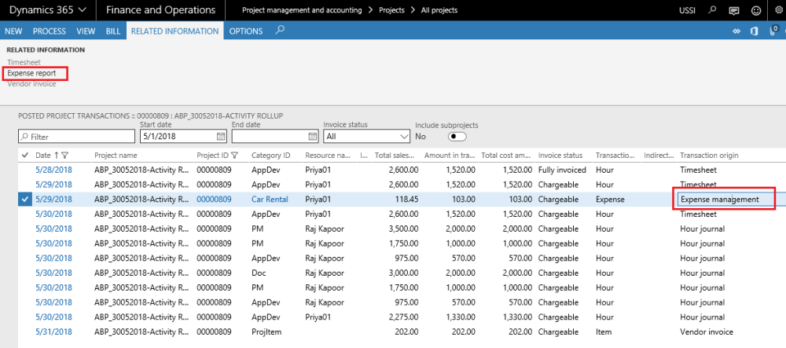This screenshot has height=348, width=786.
Task: Click the search icon beside the Options tab
Action: click(280, 30)
